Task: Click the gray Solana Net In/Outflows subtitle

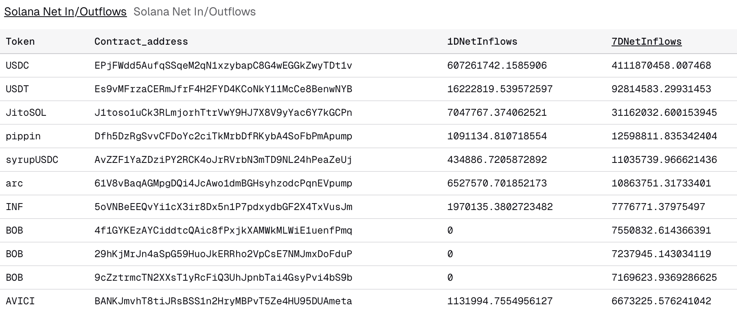Action: pyautogui.click(x=195, y=12)
